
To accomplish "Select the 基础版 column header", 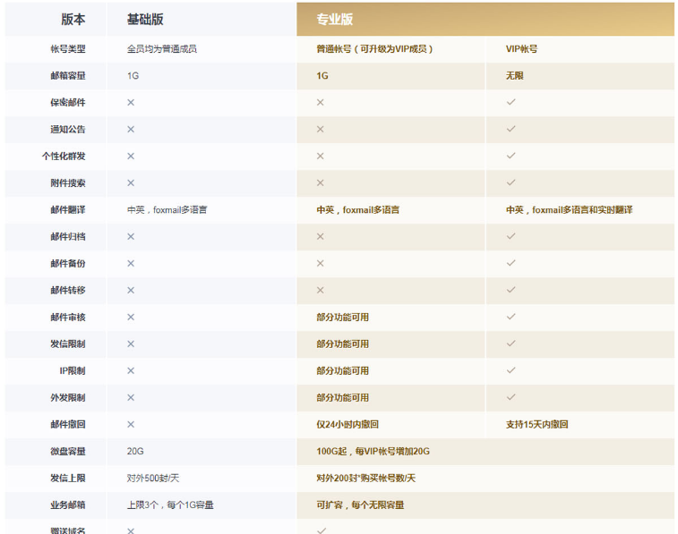I will 146,20.
